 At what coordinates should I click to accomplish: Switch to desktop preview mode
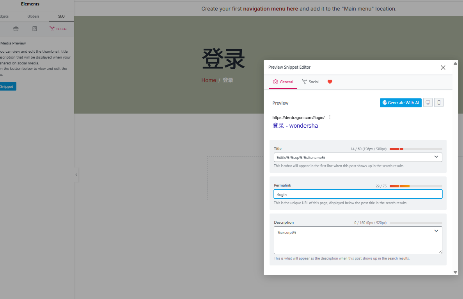(x=428, y=103)
